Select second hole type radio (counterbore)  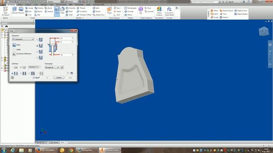(37, 46)
